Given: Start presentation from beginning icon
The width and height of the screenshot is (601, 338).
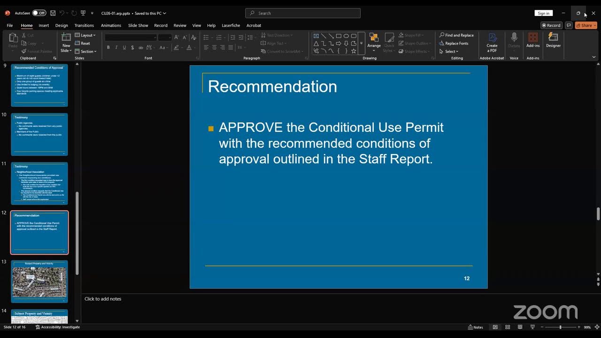Looking at the screenshot, I should (83, 13).
